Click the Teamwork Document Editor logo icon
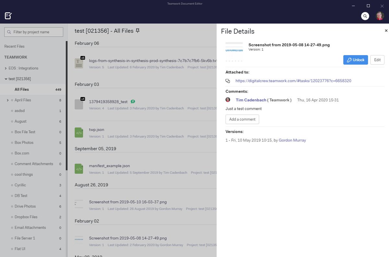 click(8, 16)
